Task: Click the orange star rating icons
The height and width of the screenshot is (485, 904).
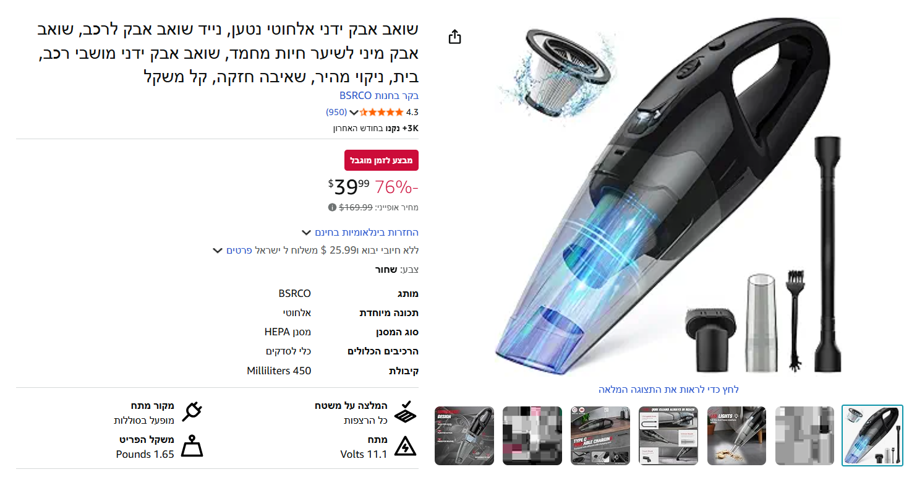Action: click(382, 112)
